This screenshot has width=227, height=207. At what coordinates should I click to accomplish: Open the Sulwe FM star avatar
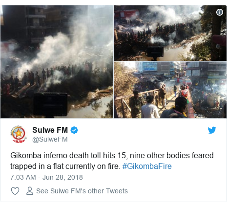(18, 134)
